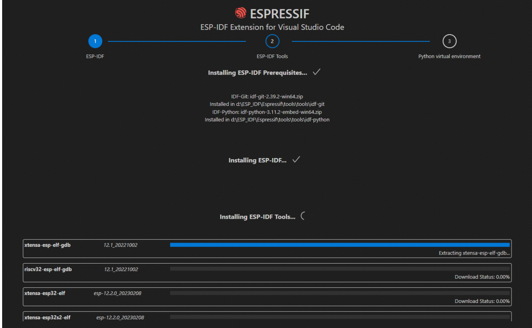The image size is (532, 328).
Task: Click Installing ESP-IDF Tools... status text
Action: click(x=257, y=217)
